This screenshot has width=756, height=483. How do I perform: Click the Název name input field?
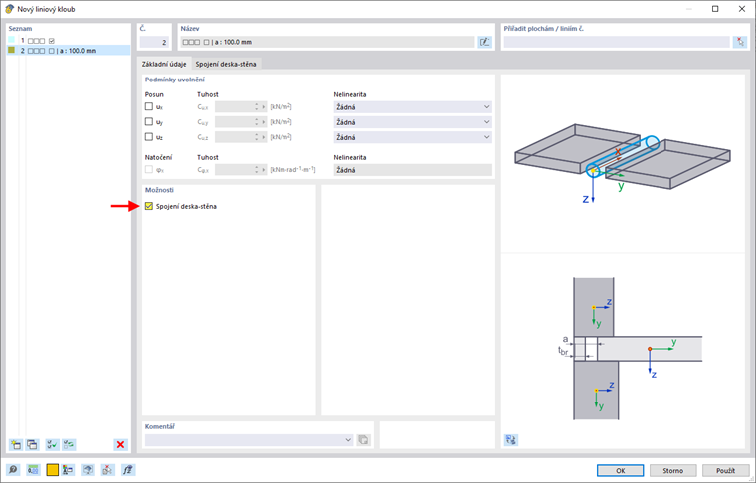tap(328, 42)
